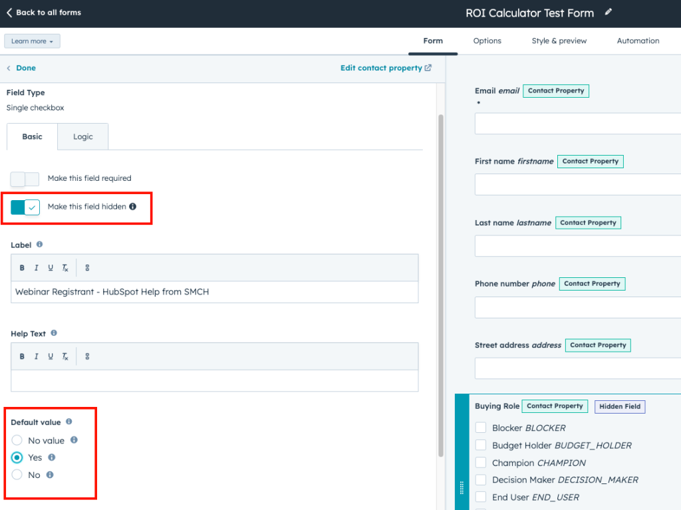The width and height of the screenshot is (681, 510).
Task: Click the pencil icon to rename the form
Action: click(x=608, y=12)
